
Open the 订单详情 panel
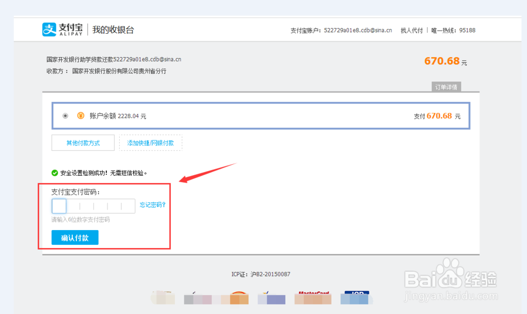447,87
